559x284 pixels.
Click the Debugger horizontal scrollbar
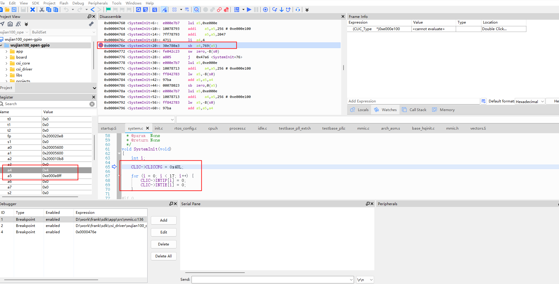coord(51,280)
